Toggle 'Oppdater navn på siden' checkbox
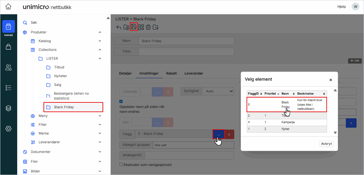Screen dimensions: 364x175 [x=121, y=101]
